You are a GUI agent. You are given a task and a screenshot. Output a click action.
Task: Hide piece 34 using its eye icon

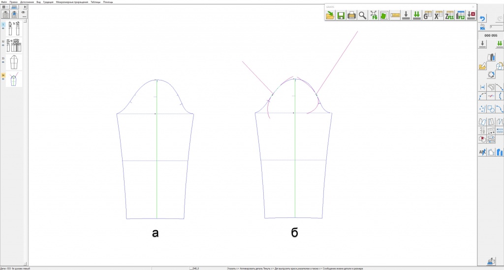[x=3, y=80]
